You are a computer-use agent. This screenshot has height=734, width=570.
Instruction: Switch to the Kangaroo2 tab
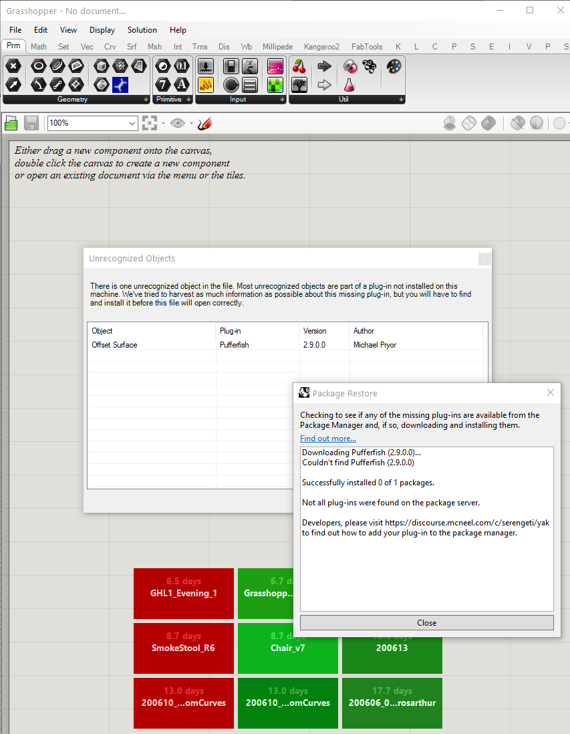click(x=321, y=47)
